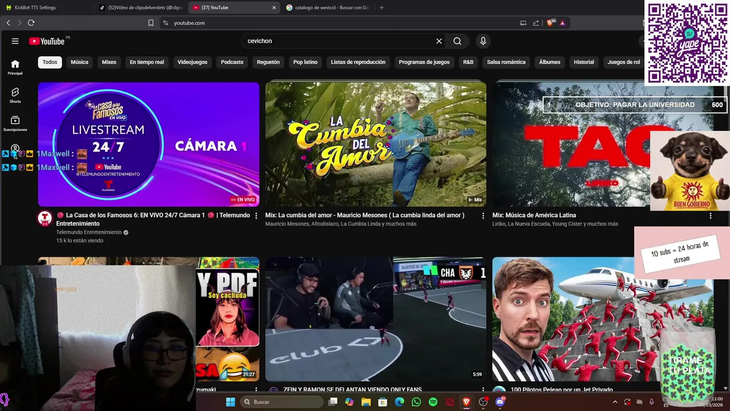Select the Videojuegos filter chip

[x=192, y=62]
